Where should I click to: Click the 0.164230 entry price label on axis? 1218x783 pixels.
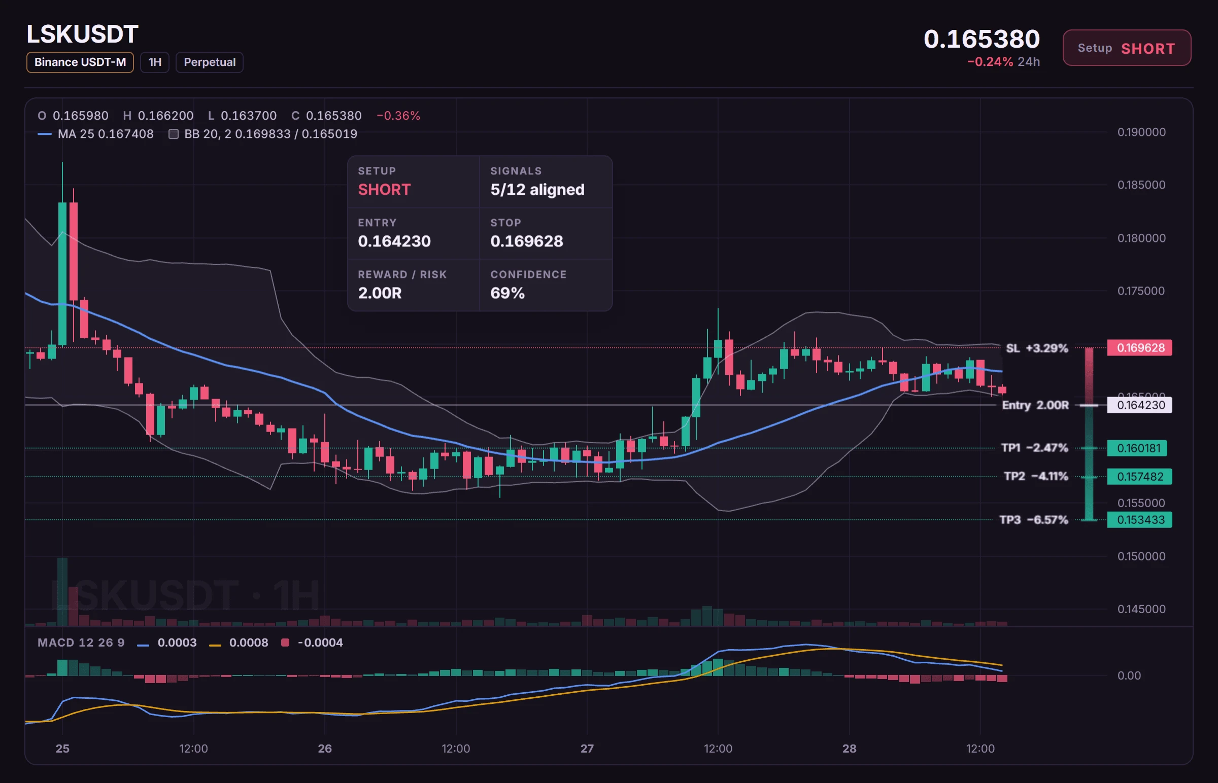click(1140, 405)
